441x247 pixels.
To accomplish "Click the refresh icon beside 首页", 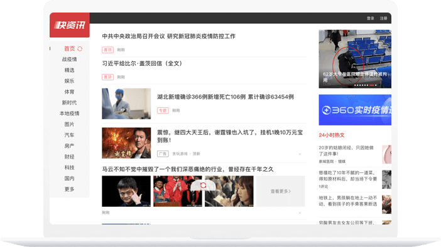I will coord(80,49).
